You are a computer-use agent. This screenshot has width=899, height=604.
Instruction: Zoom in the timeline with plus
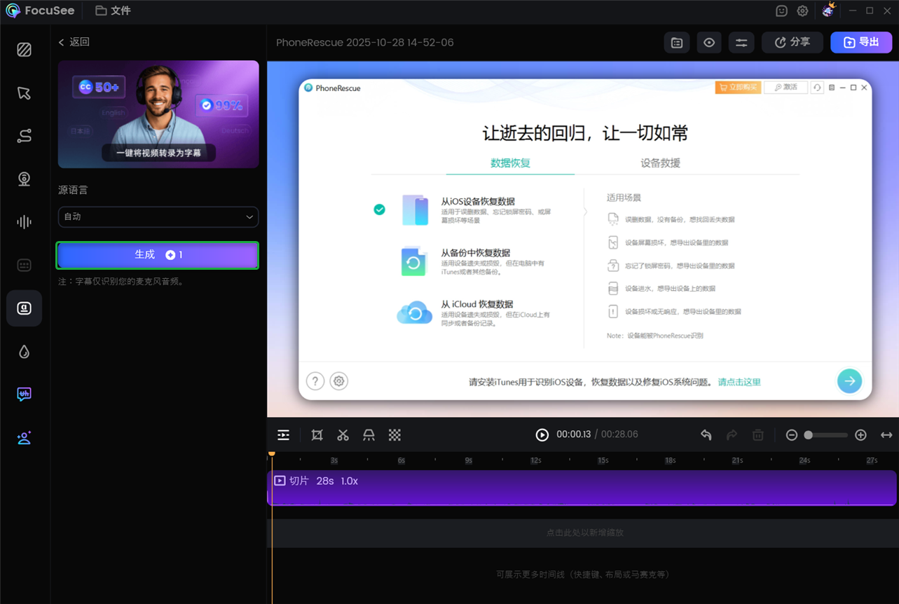coord(861,435)
